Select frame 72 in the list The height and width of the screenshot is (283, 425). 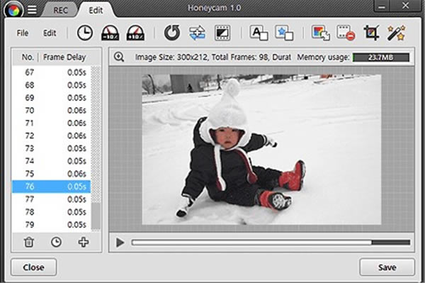[51, 135]
